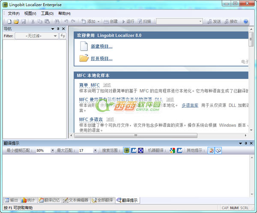
Task: Open the 翻译提示 panel options arrow
Action: [240, 143]
